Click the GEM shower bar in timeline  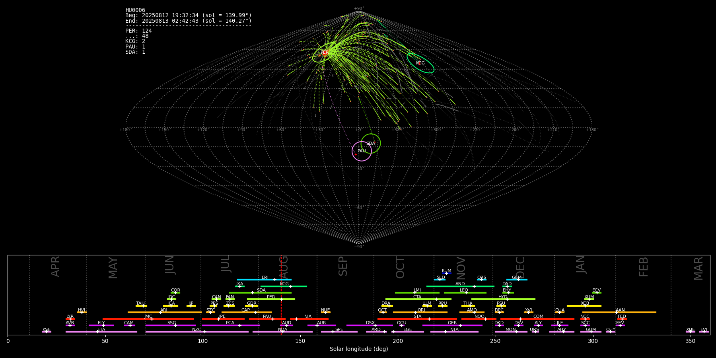(x=517, y=280)
